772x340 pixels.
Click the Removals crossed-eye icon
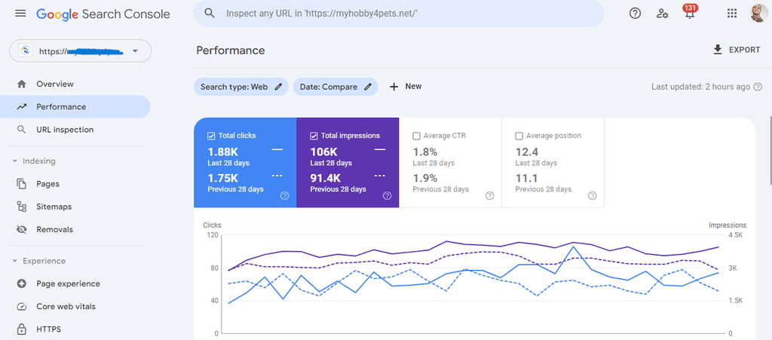click(21, 230)
